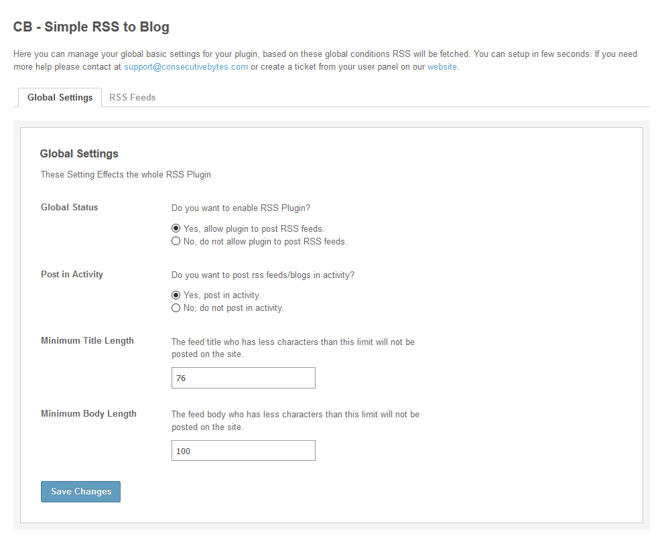
Task: Open the support@consecutivebytes.com email link
Action: point(186,67)
